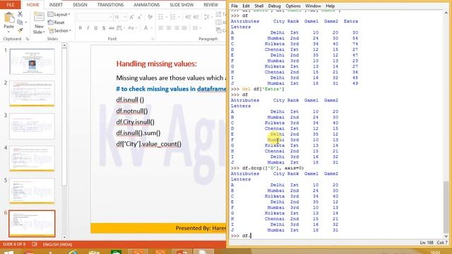Click Python Shell vertical scrollbar thumb

tap(446, 207)
